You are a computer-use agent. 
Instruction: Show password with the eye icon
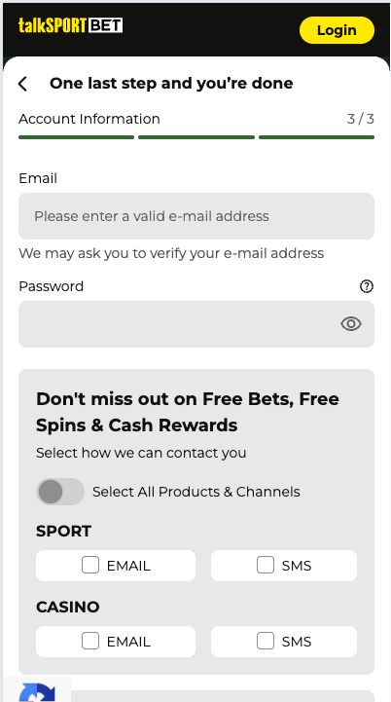coord(351,323)
